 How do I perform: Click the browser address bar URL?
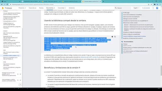(x=33, y=5)
